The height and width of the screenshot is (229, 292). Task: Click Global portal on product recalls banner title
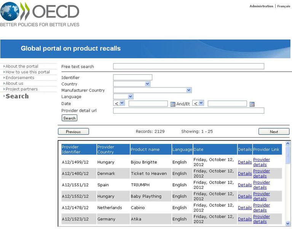point(71,48)
